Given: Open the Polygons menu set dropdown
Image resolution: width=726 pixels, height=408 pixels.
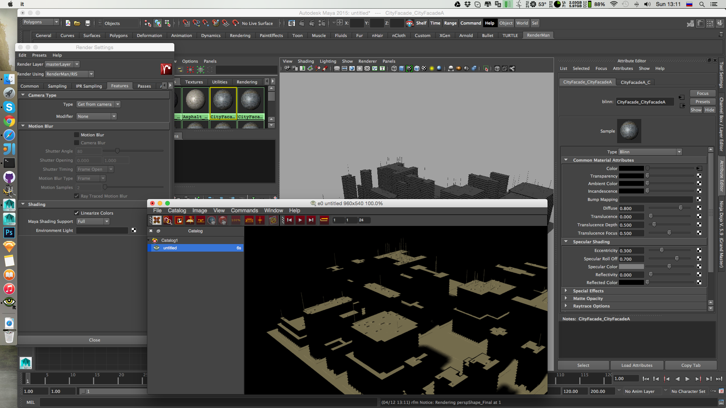Looking at the screenshot, I should (41, 22).
